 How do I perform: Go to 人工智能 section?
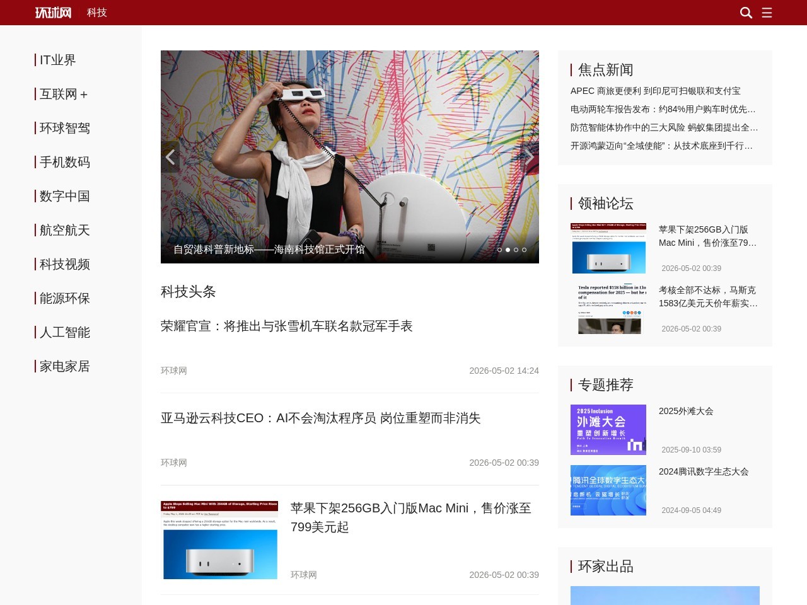coord(64,332)
